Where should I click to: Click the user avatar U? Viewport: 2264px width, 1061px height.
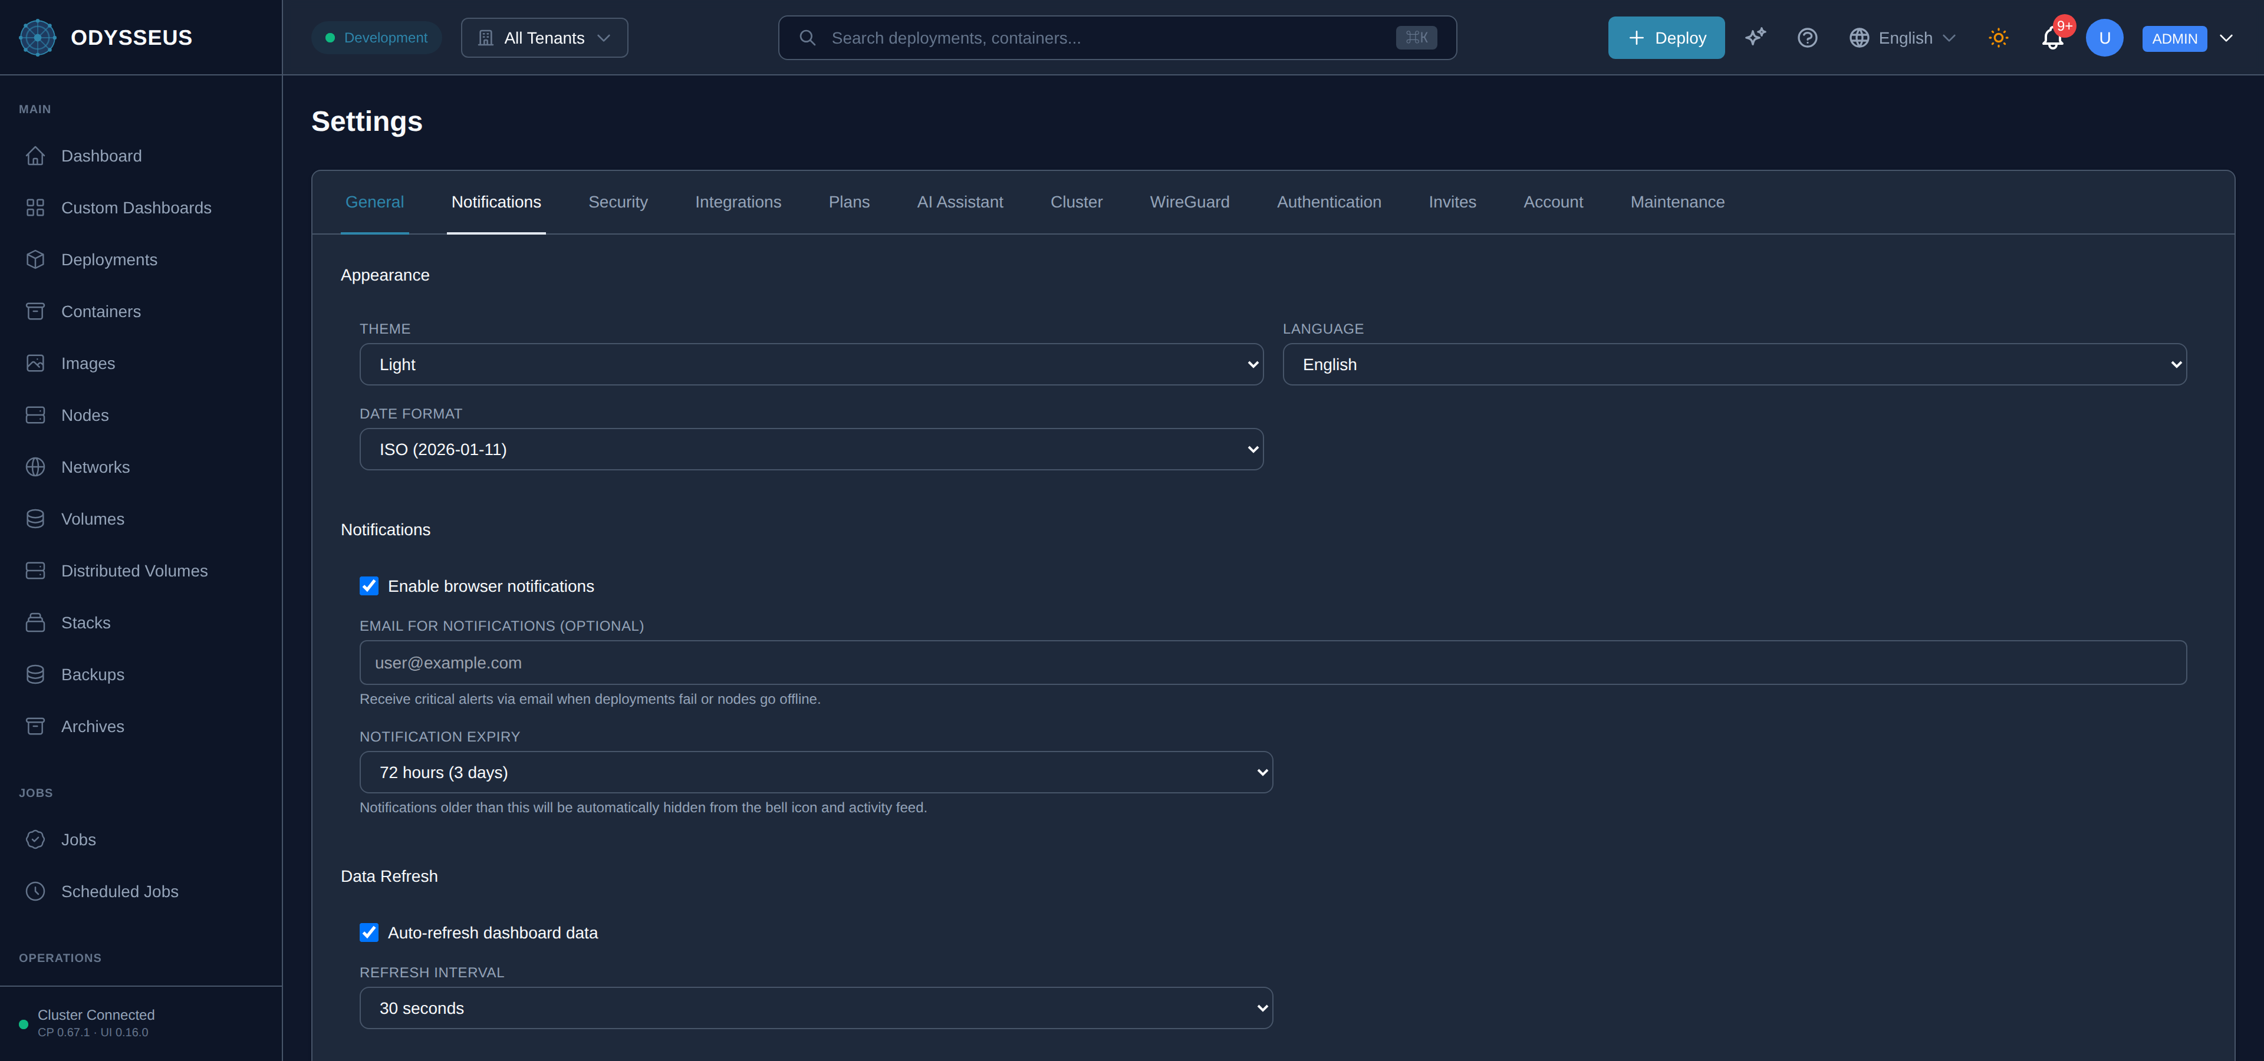pos(2104,38)
